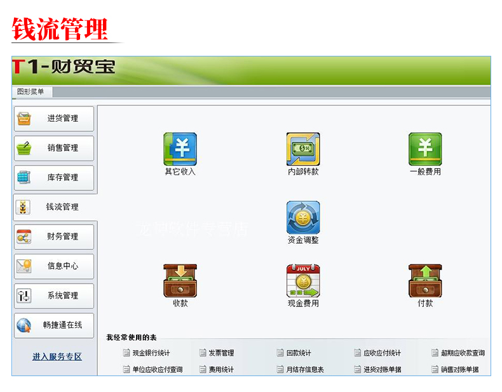The image size is (502, 392).
Task: Open the 应收应付统计 report link
Action: coord(383,353)
